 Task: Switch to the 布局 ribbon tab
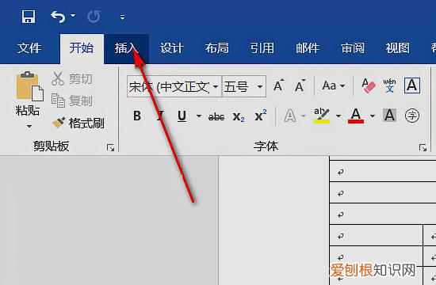[216, 48]
